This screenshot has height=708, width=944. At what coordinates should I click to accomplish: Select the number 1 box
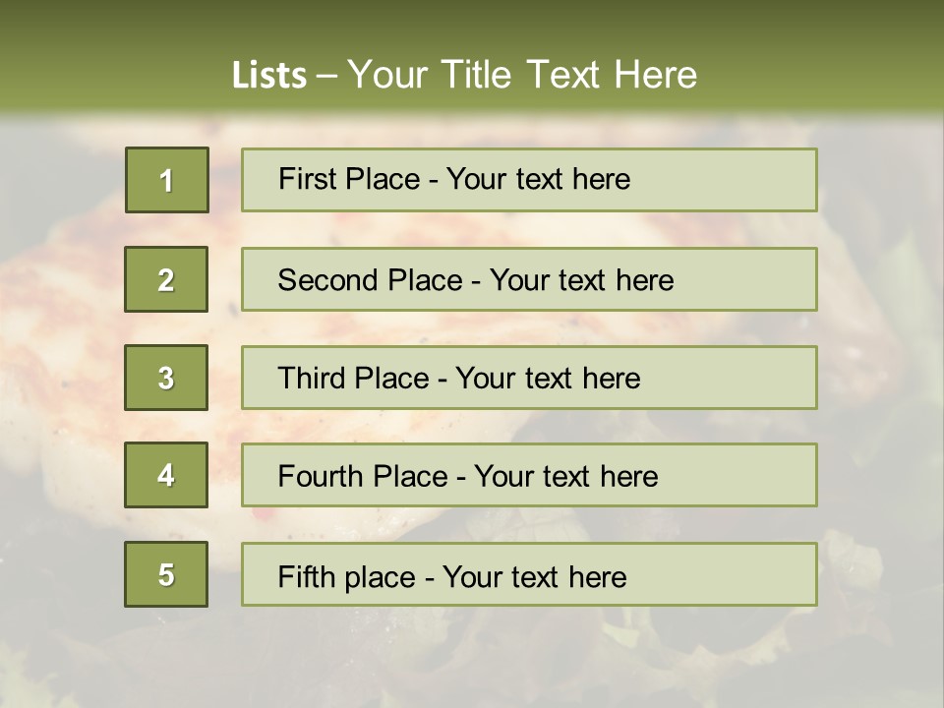tap(167, 180)
